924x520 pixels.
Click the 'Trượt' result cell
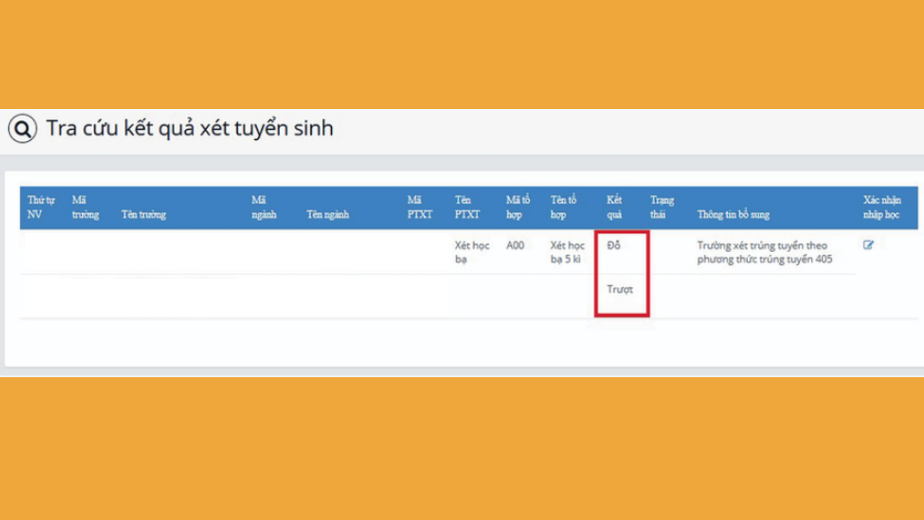tap(619, 289)
